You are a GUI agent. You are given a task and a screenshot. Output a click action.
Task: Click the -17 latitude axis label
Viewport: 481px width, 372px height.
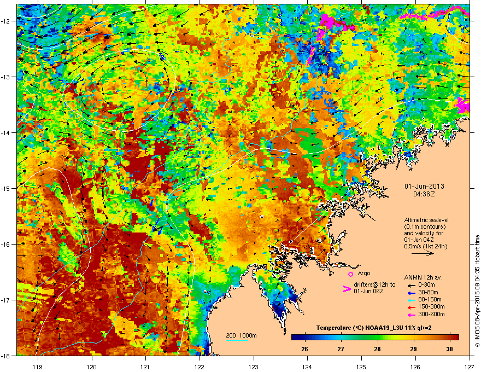(6, 300)
